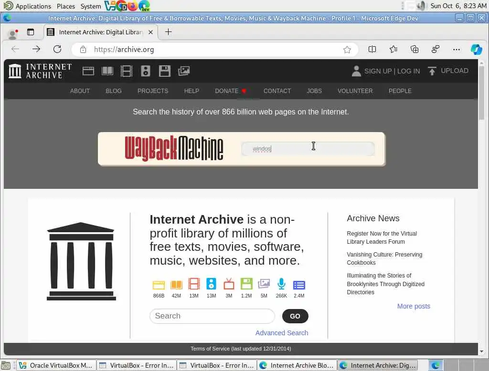Open the Software floppy icon in Archive header

click(x=164, y=71)
